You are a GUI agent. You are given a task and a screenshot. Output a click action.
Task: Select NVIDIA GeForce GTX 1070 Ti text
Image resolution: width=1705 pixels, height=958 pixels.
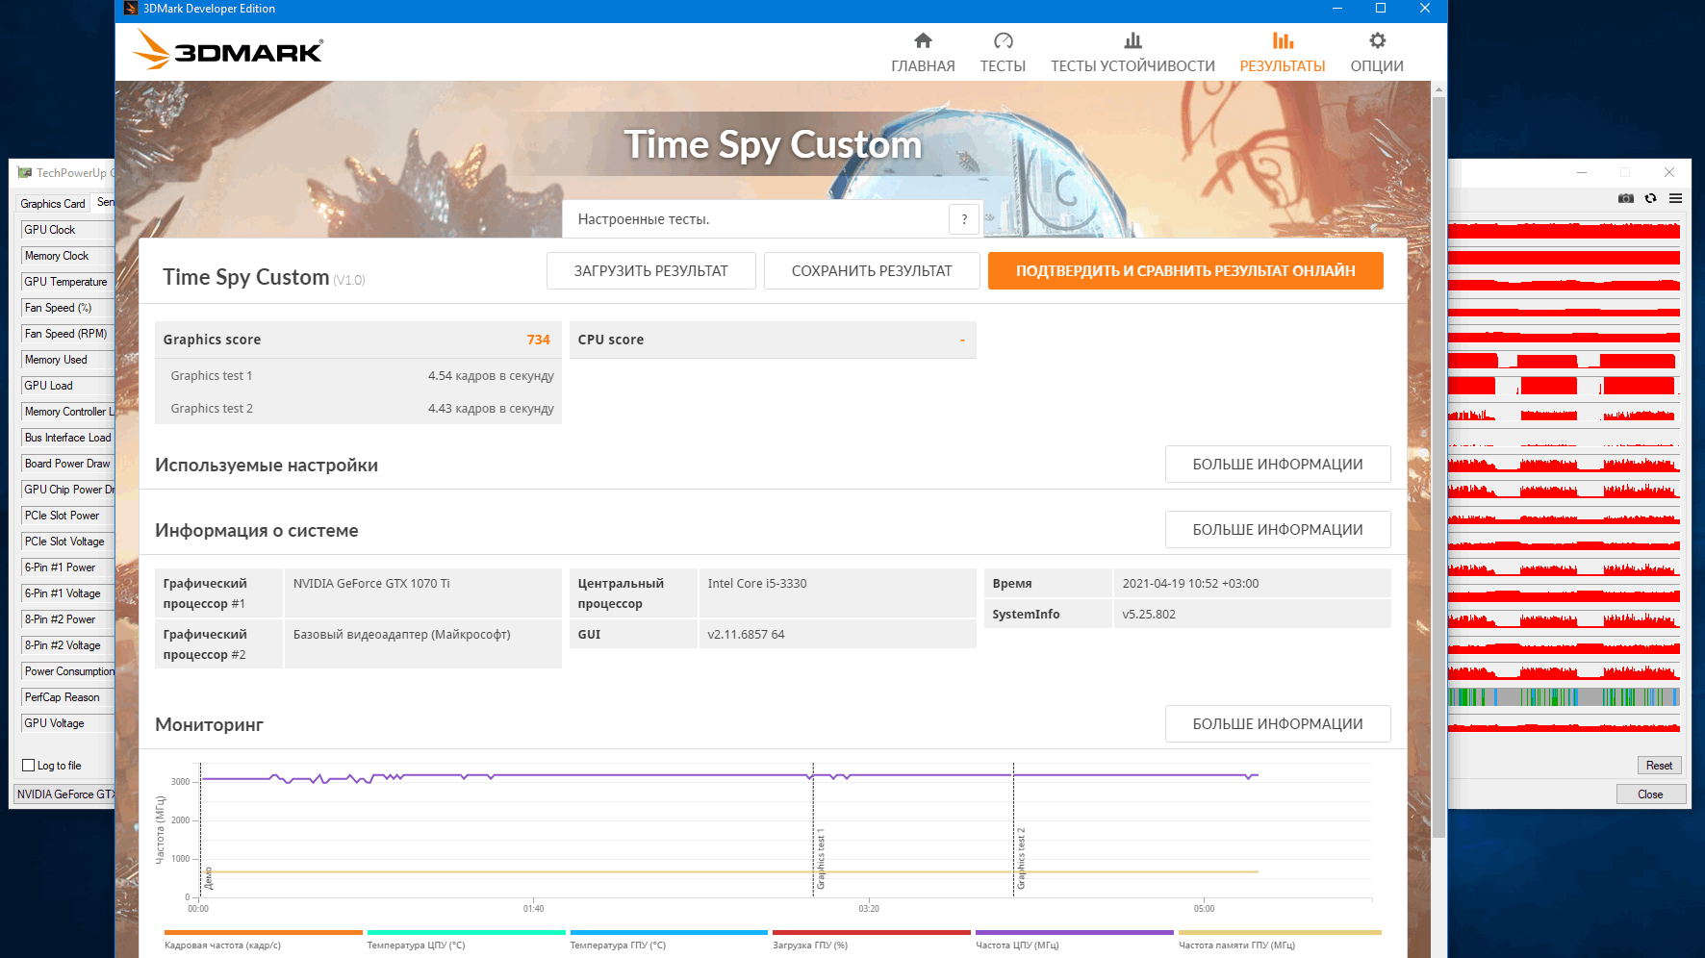pos(371,584)
